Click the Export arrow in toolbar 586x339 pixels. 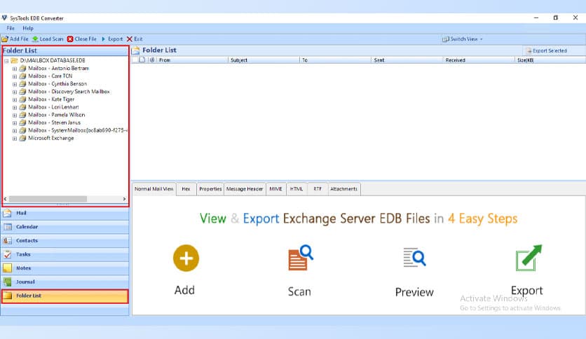pyautogui.click(x=104, y=39)
